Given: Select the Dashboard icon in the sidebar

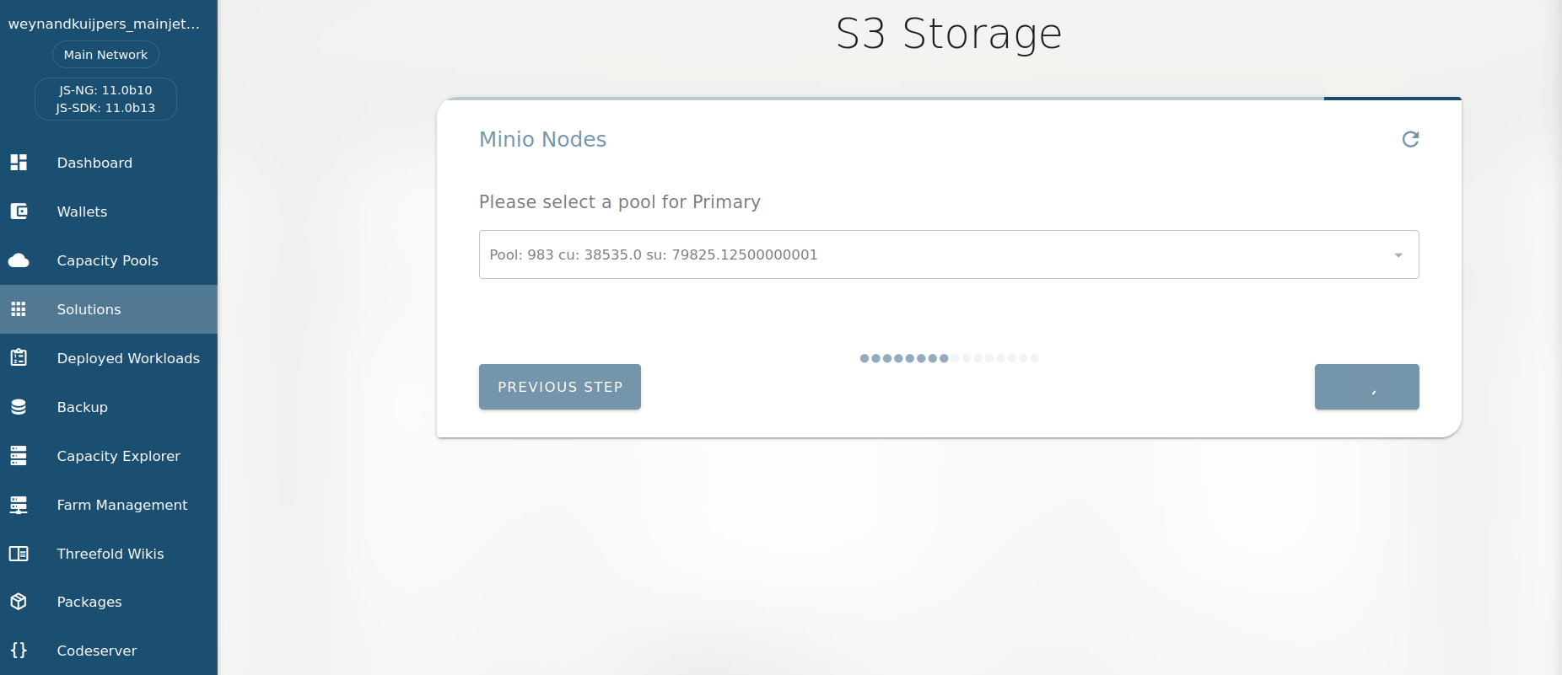Looking at the screenshot, I should (19, 163).
